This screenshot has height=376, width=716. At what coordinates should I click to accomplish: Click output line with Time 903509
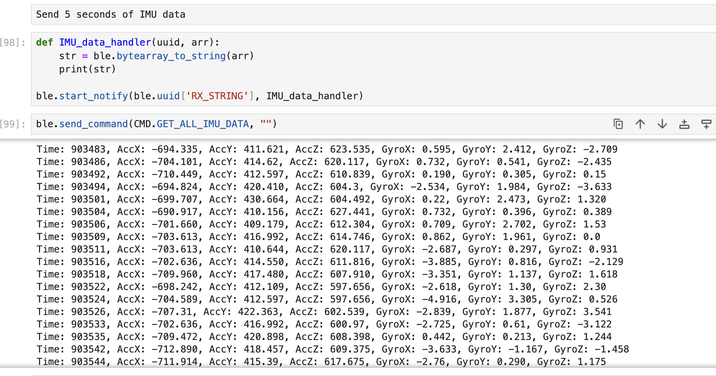click(x=318, y=237)
